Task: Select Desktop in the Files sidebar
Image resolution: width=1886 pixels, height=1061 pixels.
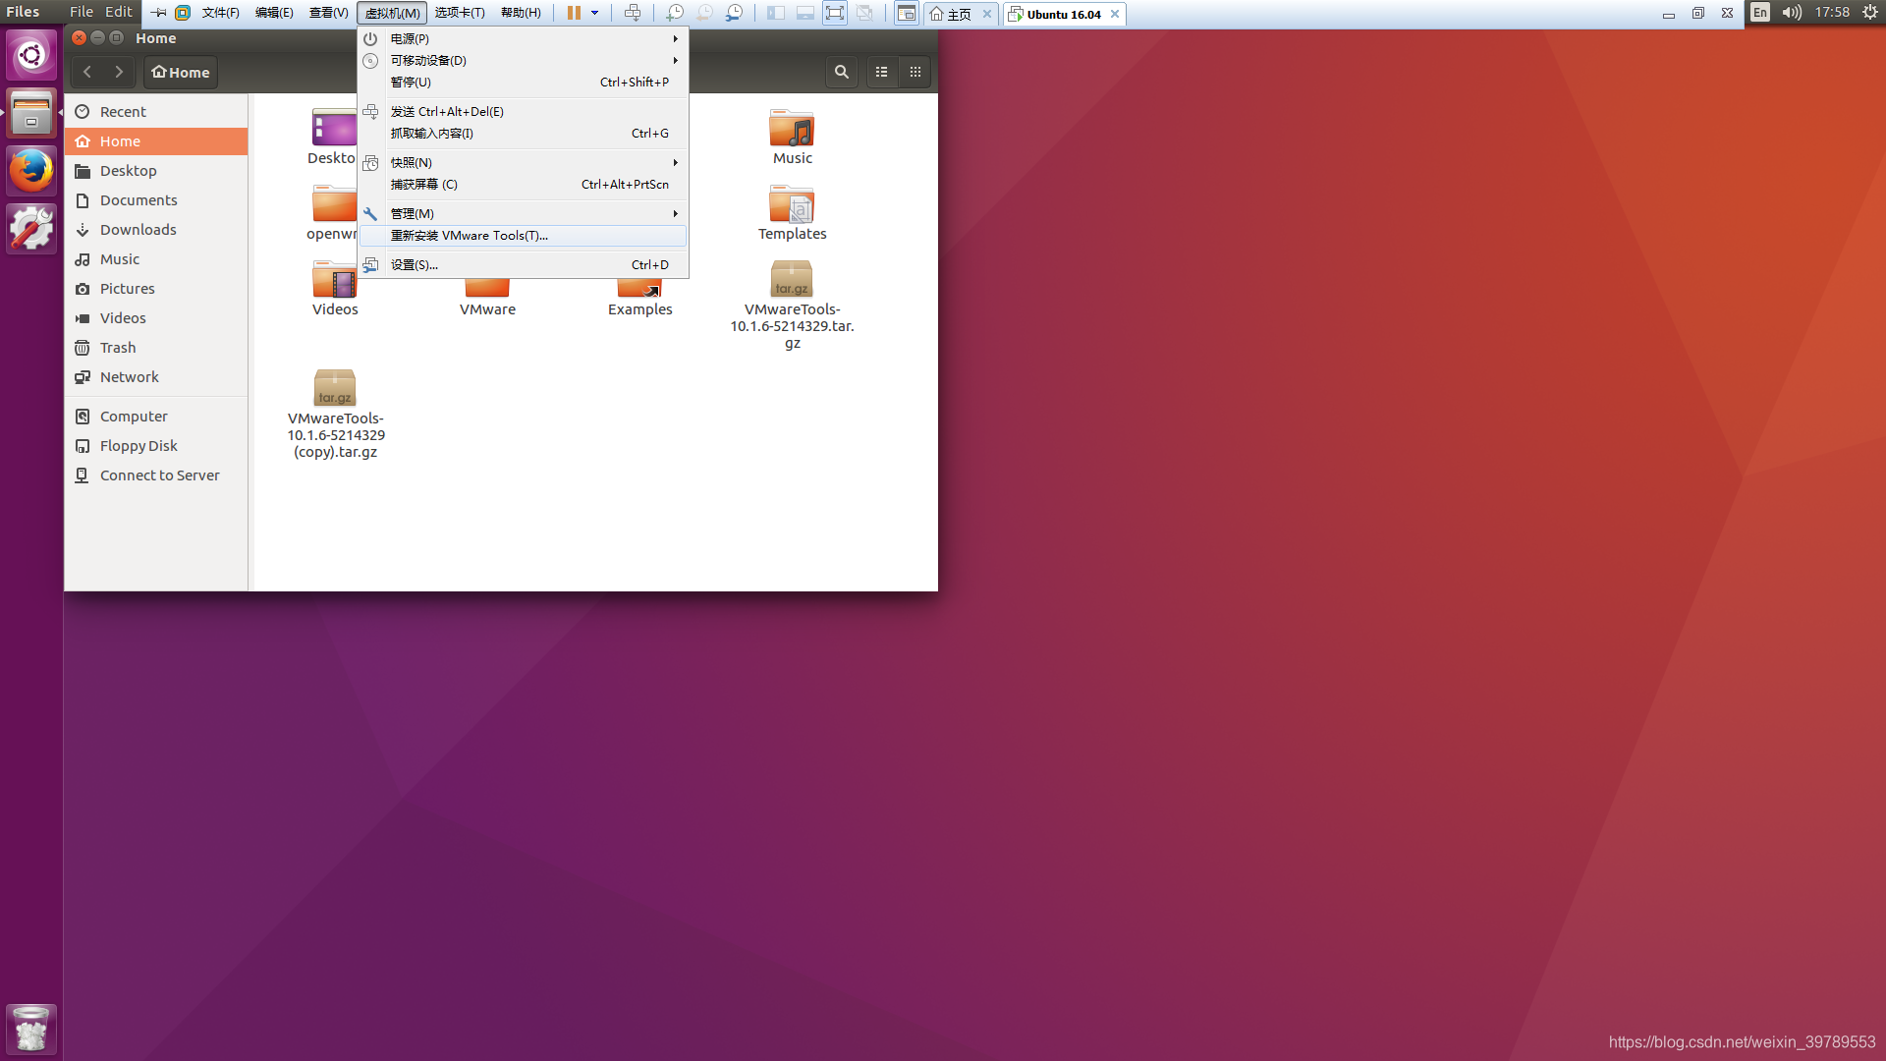Action: 156,171
